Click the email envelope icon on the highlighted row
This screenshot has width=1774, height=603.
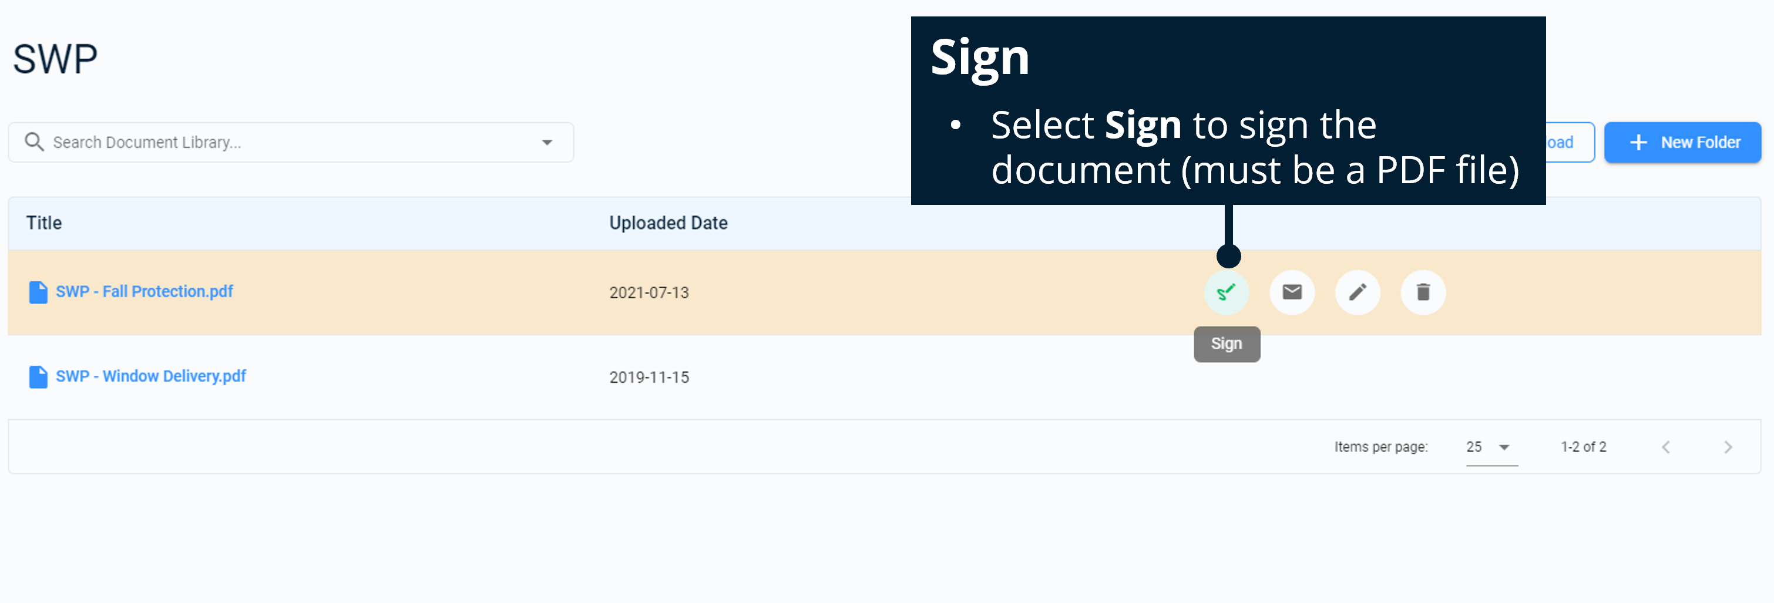click(1292, 292)
